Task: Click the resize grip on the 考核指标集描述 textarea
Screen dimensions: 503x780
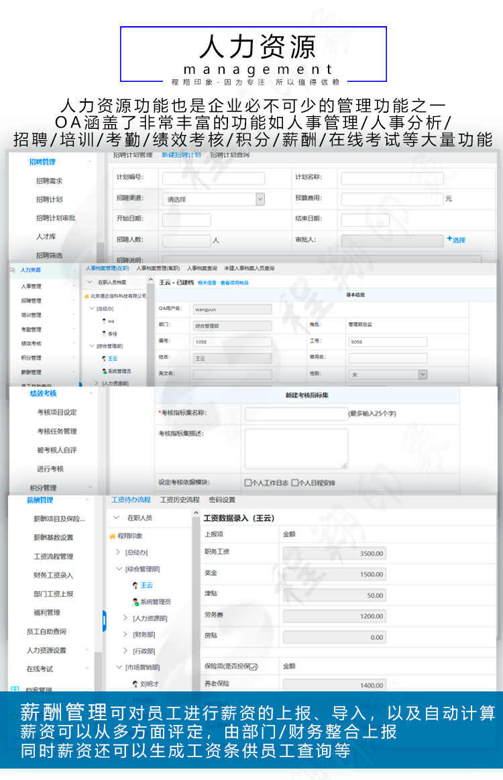Action: coord(345,465)
